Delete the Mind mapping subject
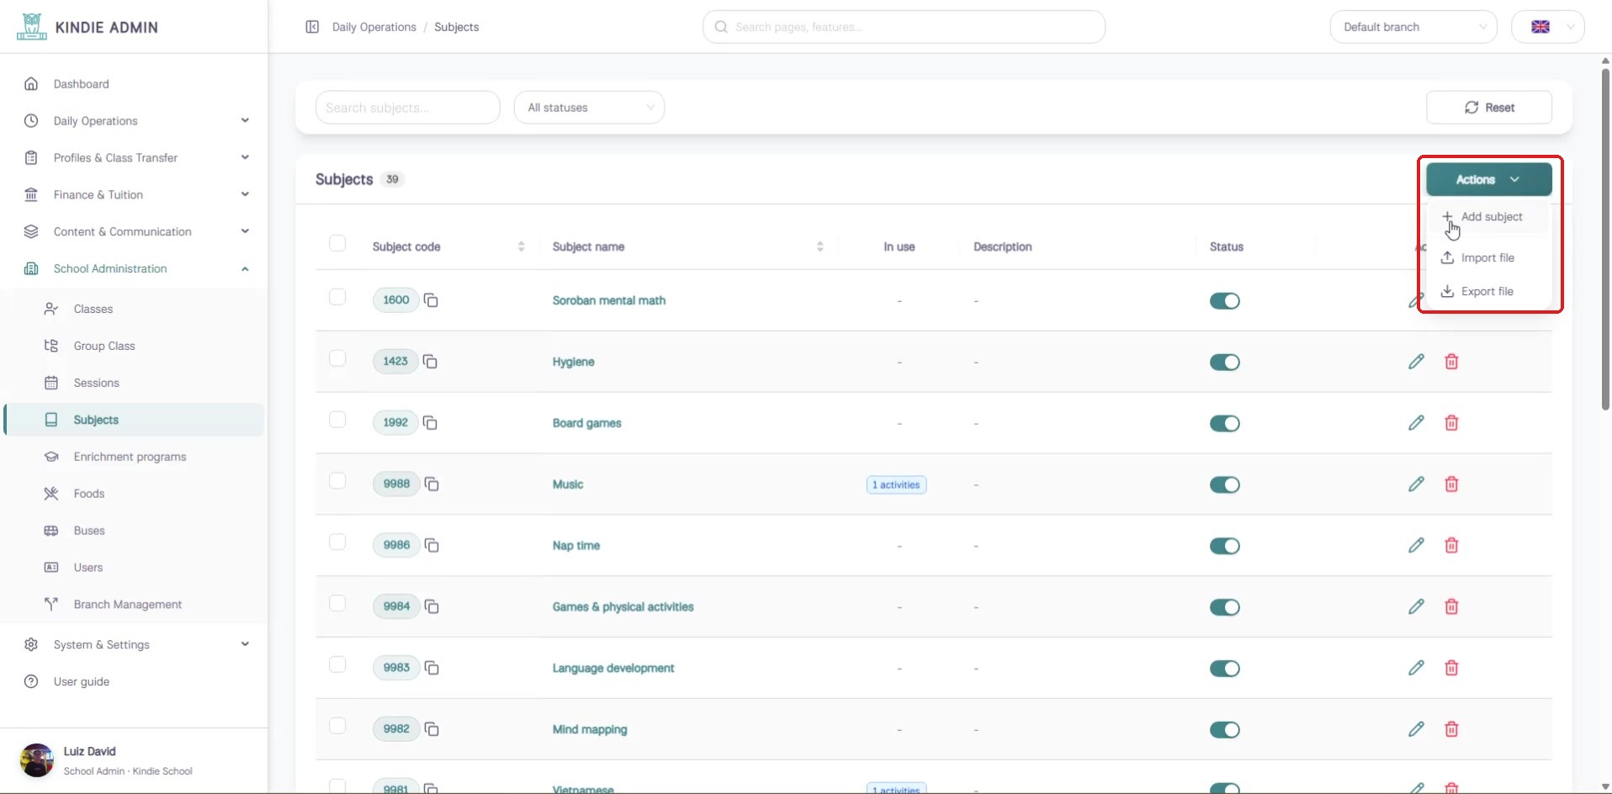The height and width of the screenshot is (794, 1612). click(1451, 729)
